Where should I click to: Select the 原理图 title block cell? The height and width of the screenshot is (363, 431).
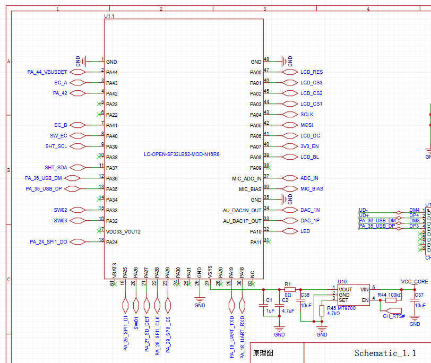pos(277,353)
